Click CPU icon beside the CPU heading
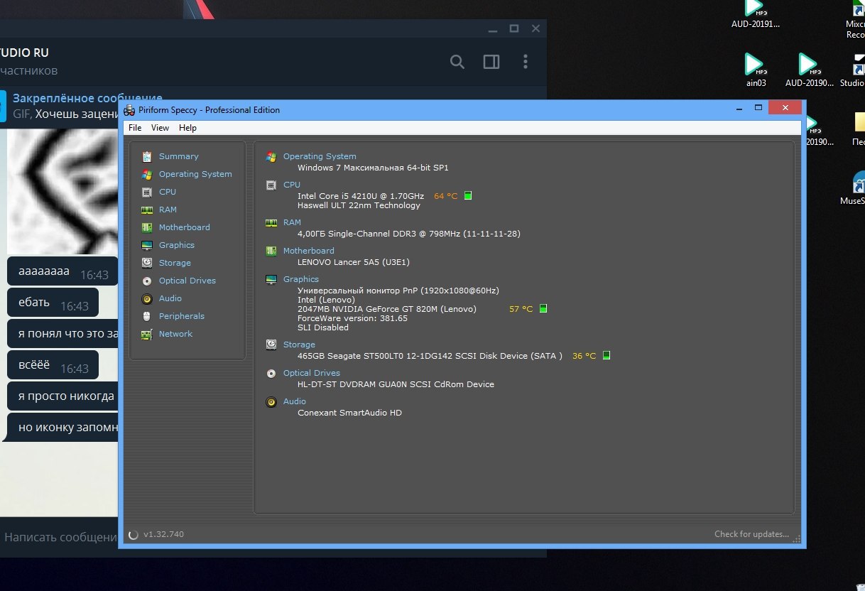 click(x=271, y=185)
